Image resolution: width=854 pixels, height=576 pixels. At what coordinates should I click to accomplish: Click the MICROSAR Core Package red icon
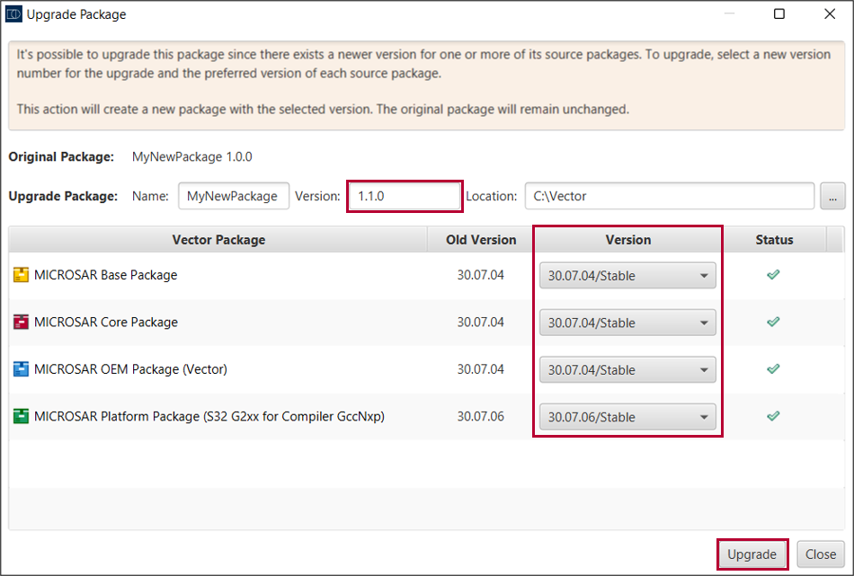tap(21, 322)
